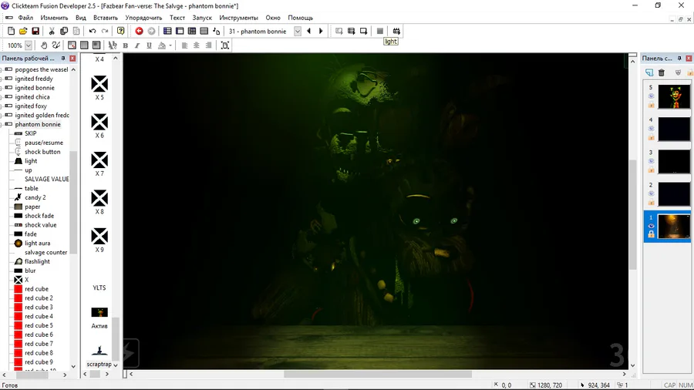Open contextual help icon
This screenshot has height=390, width=694.
pos(120,31)
